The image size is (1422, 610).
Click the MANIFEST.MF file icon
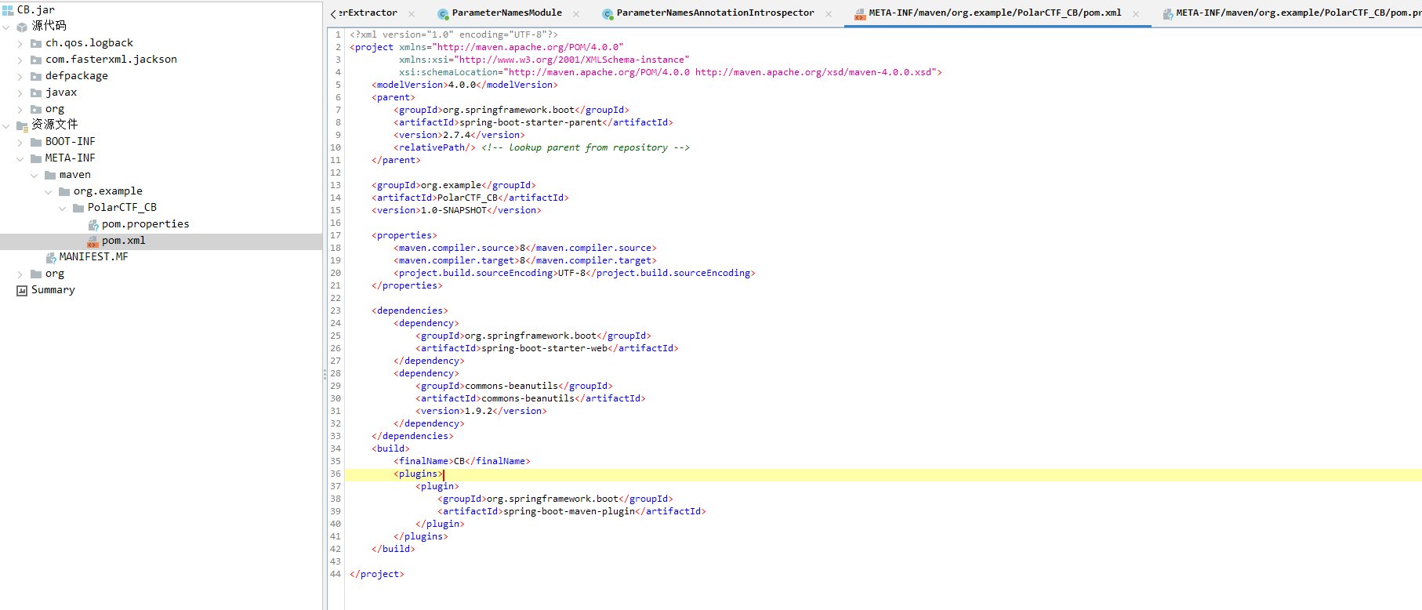(51, 257)
